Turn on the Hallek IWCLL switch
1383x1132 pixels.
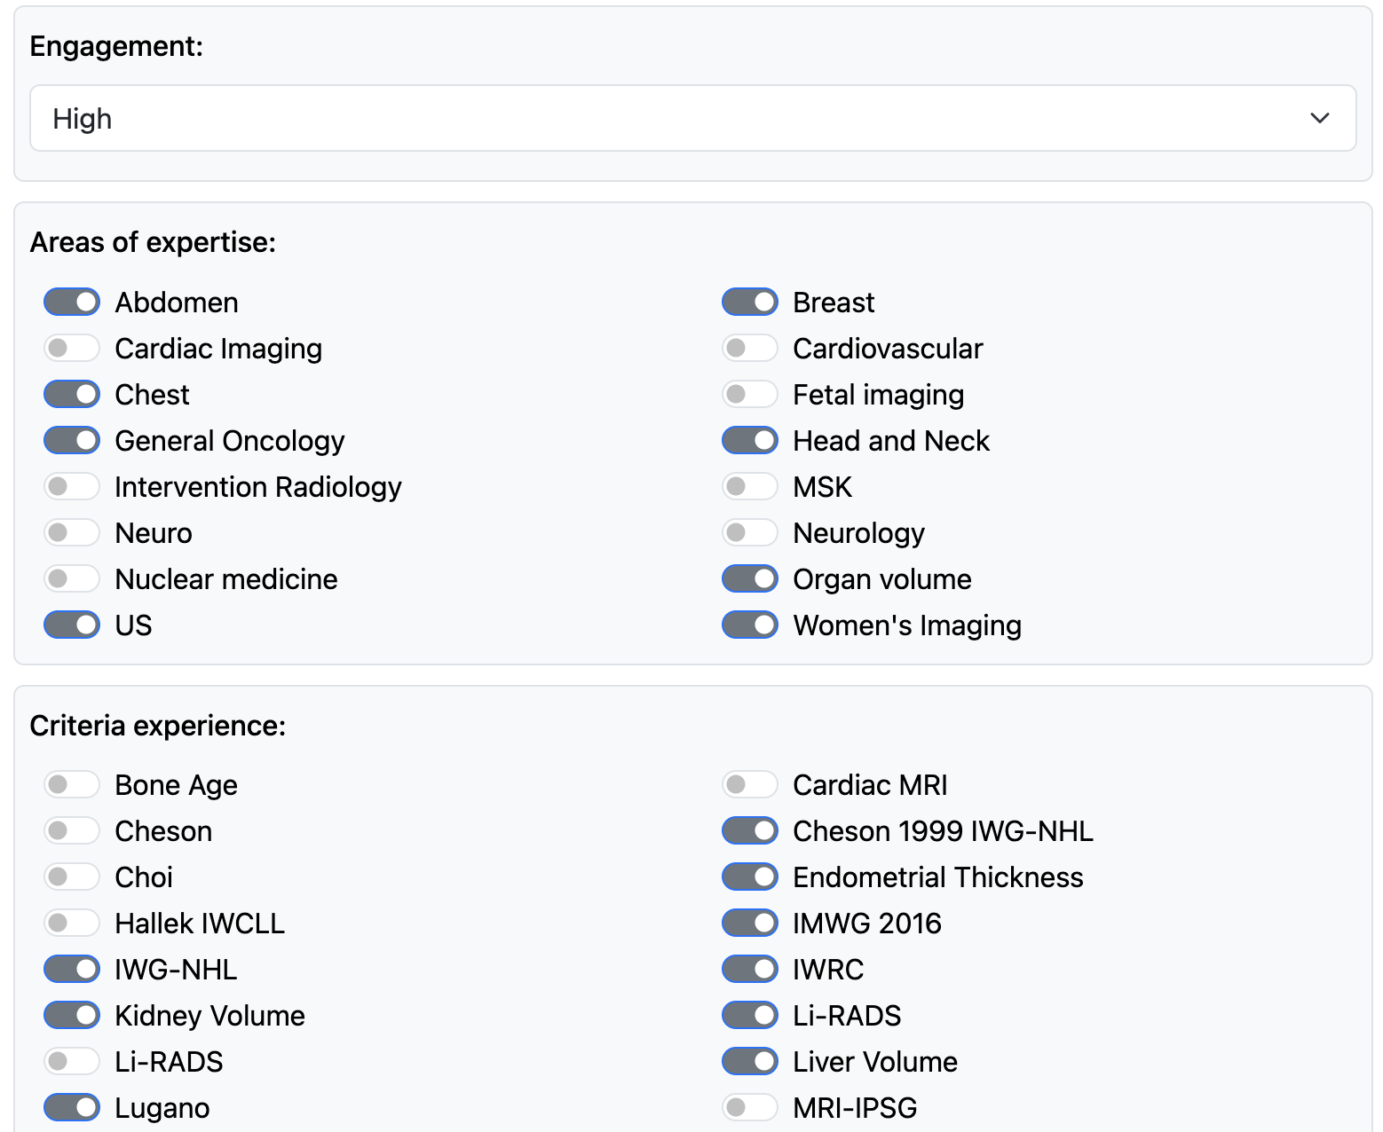pos(72,923)
